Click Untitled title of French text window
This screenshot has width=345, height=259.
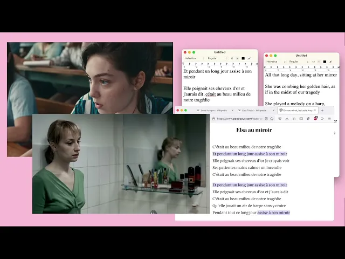tap(219, 52)
